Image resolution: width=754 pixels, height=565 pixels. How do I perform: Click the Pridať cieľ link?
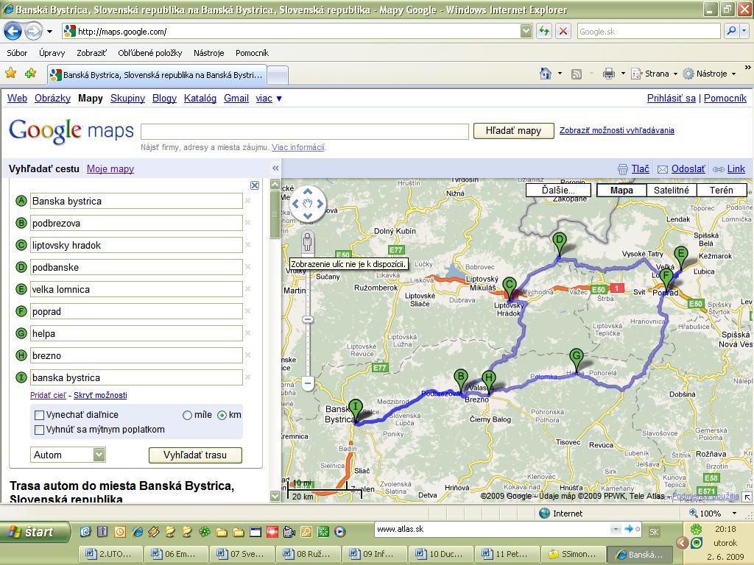pos(49,395)
